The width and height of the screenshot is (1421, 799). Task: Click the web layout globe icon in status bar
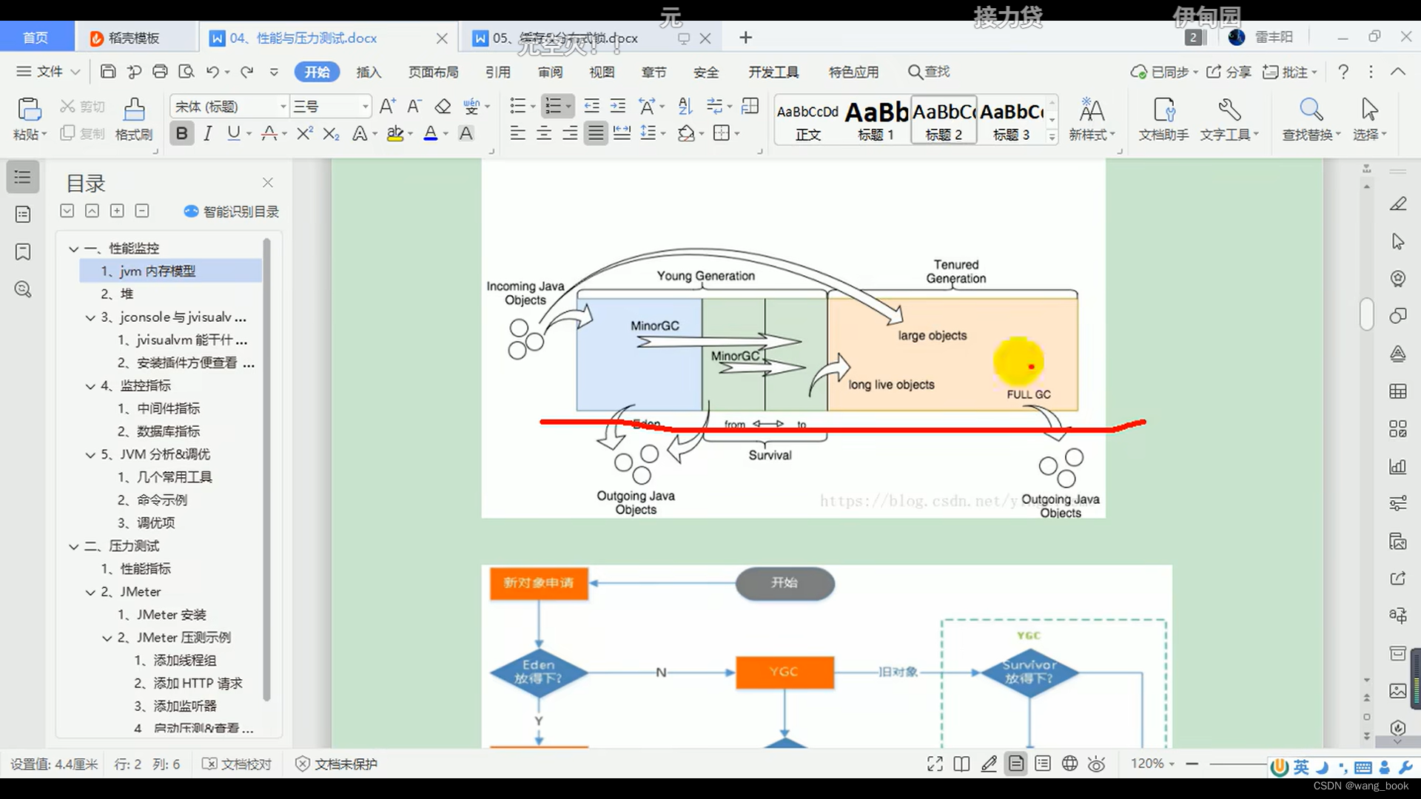click(x=1069, y=763)
